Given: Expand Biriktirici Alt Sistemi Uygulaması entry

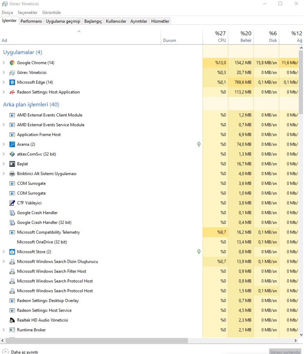Looking at the screenshot, I should 4,173.
